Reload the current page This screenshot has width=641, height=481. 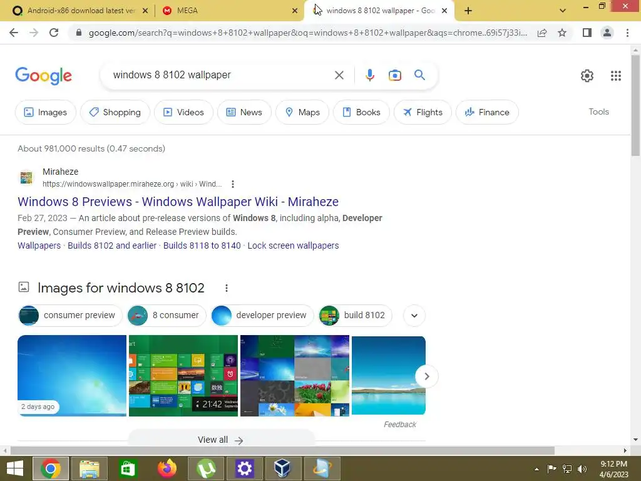54,33
